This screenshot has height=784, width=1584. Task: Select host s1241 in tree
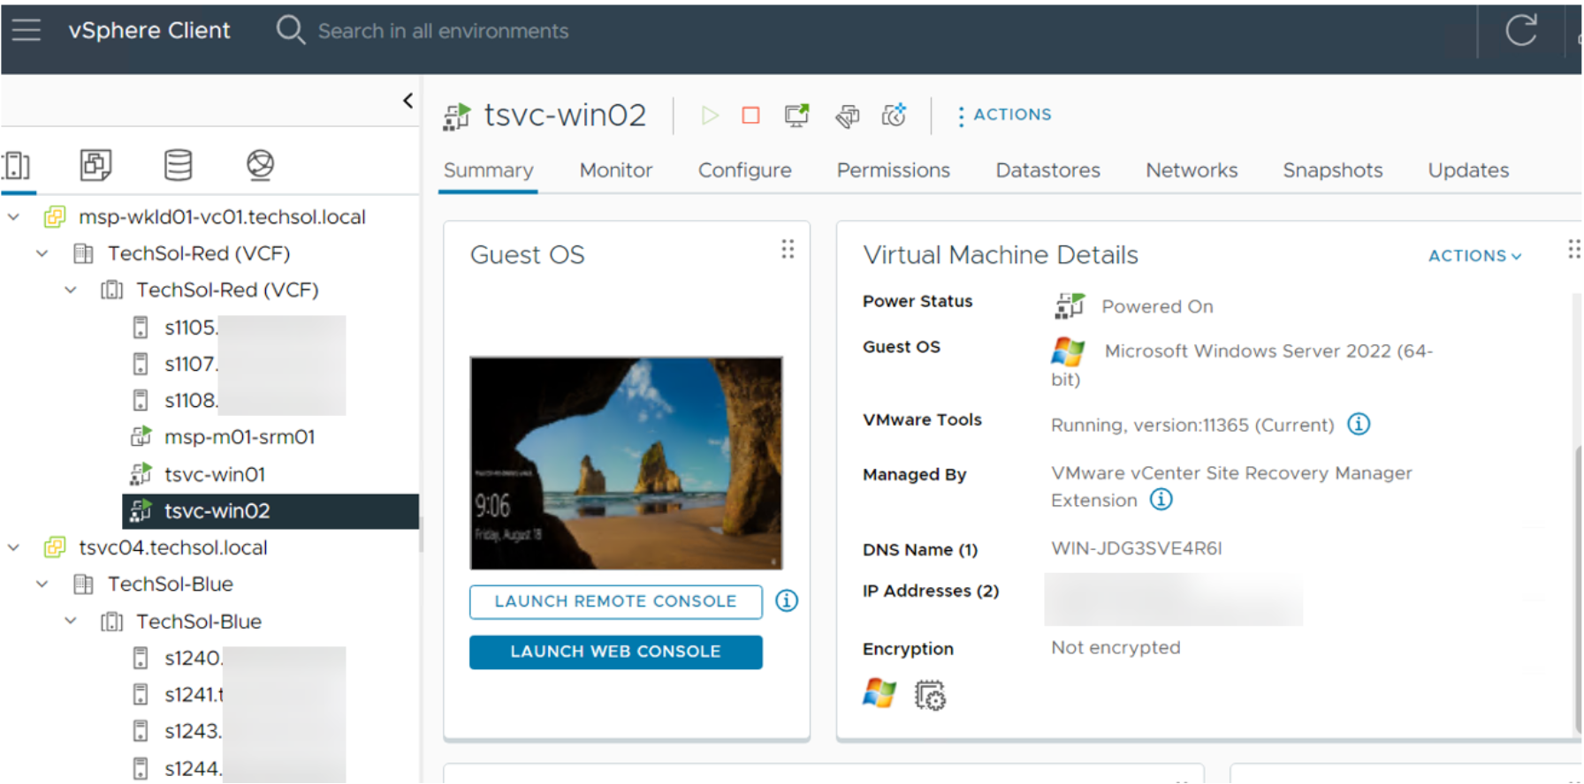[193, 696]
